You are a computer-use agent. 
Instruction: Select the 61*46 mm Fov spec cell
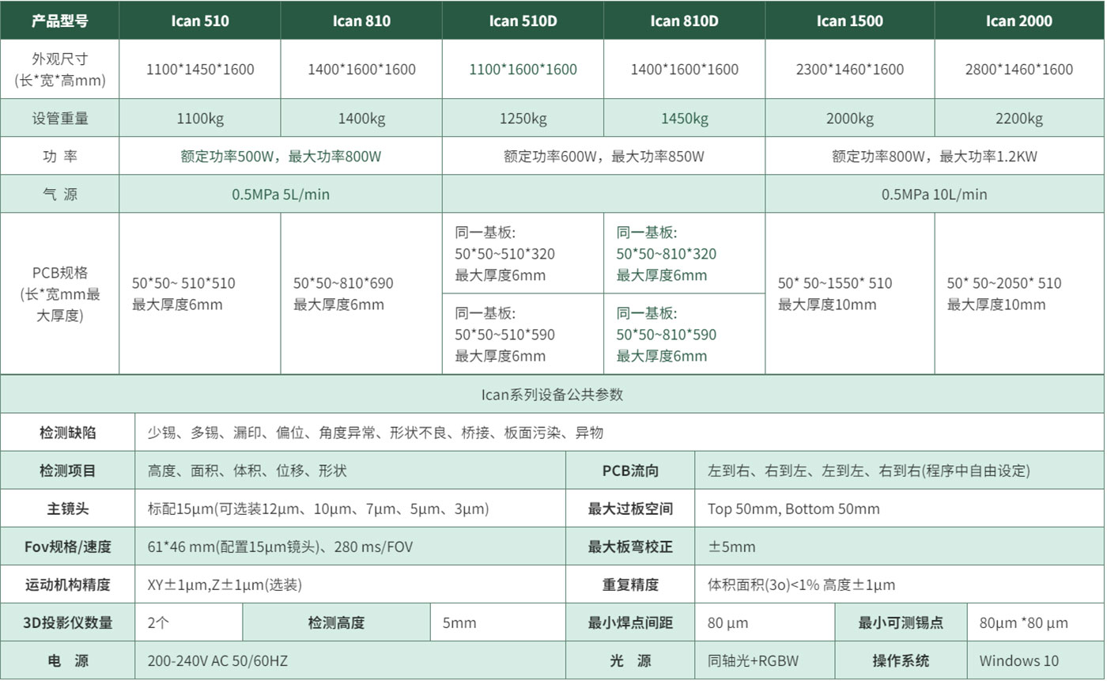pos(280,547)
